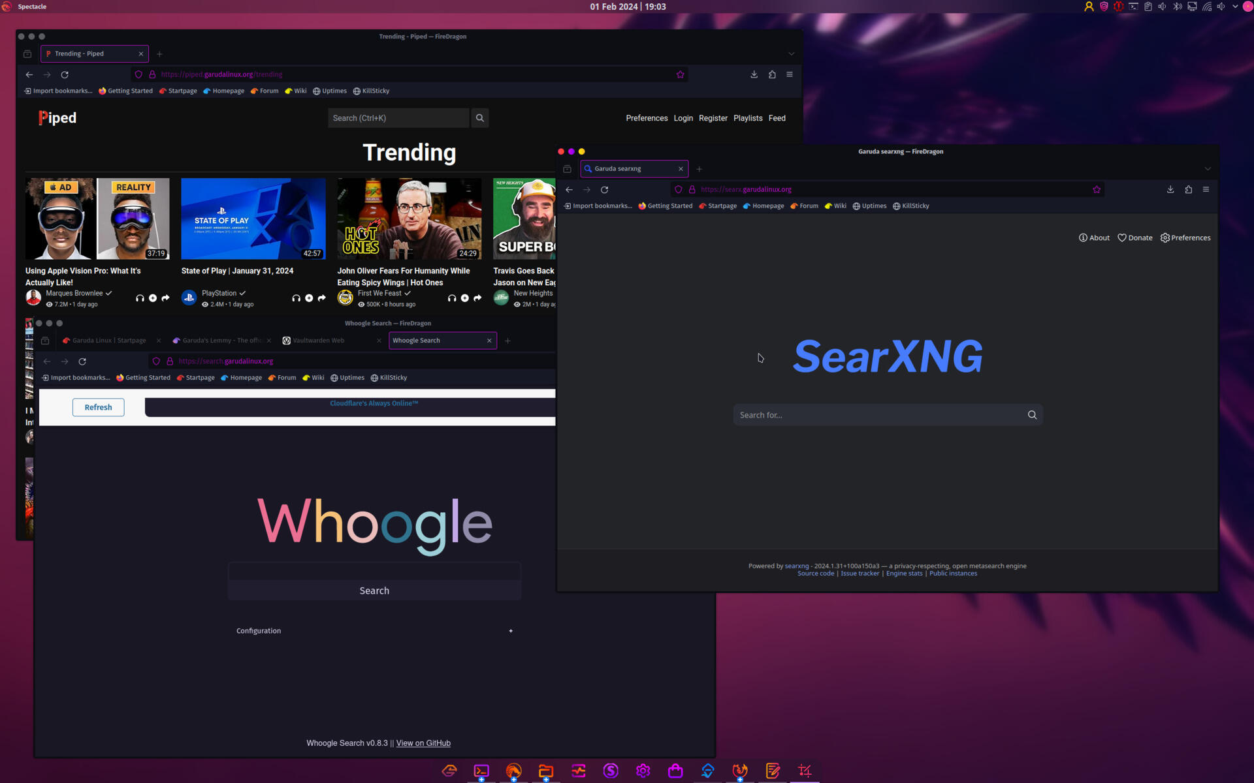Click the KillSticky bookmark in SearXNG window
The image size is (1254, 783).
tap(910, 206)
